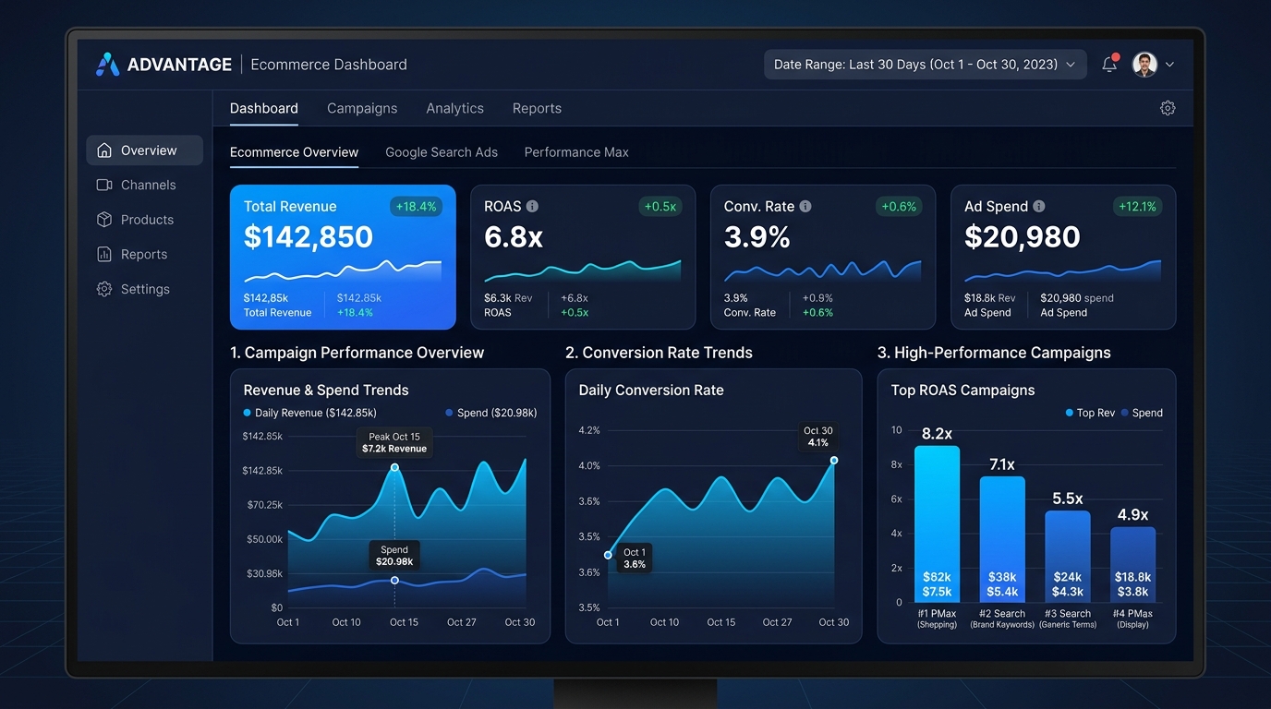Viewport: 1271px width, 709px height.
Task: Click the Channels camera icon in sidebar
Action: click(104, 185)
